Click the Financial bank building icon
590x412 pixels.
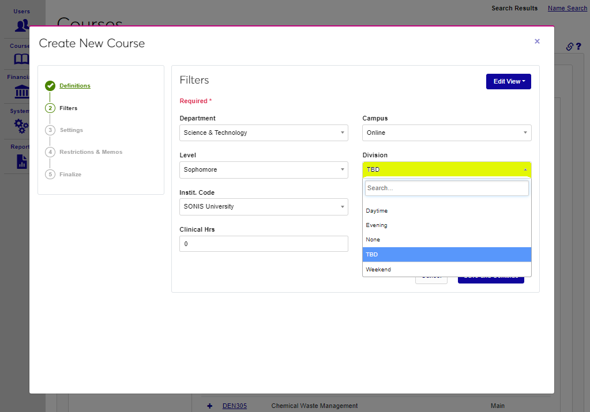pyautogui.click(x=21, y=92)
